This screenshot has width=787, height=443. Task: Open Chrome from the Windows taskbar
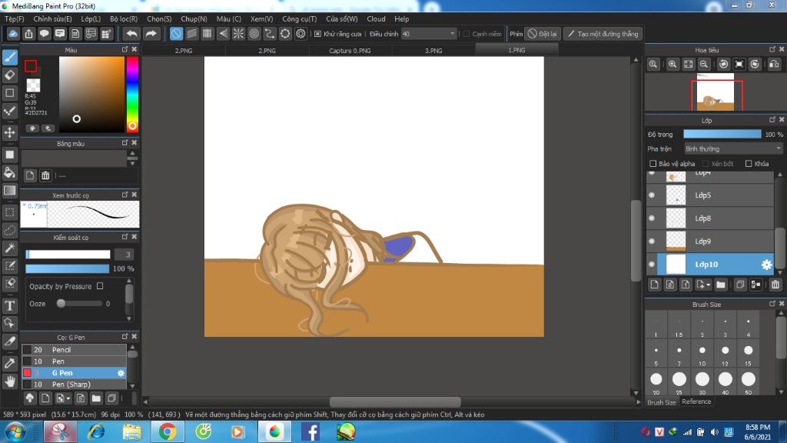click(167, 431)
